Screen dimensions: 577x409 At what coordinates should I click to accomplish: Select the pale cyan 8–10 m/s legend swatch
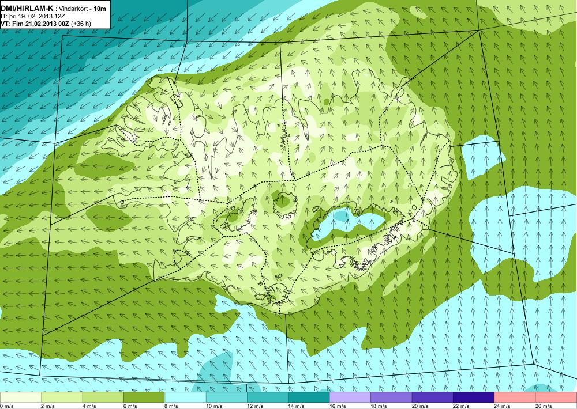tap(185, 397)
